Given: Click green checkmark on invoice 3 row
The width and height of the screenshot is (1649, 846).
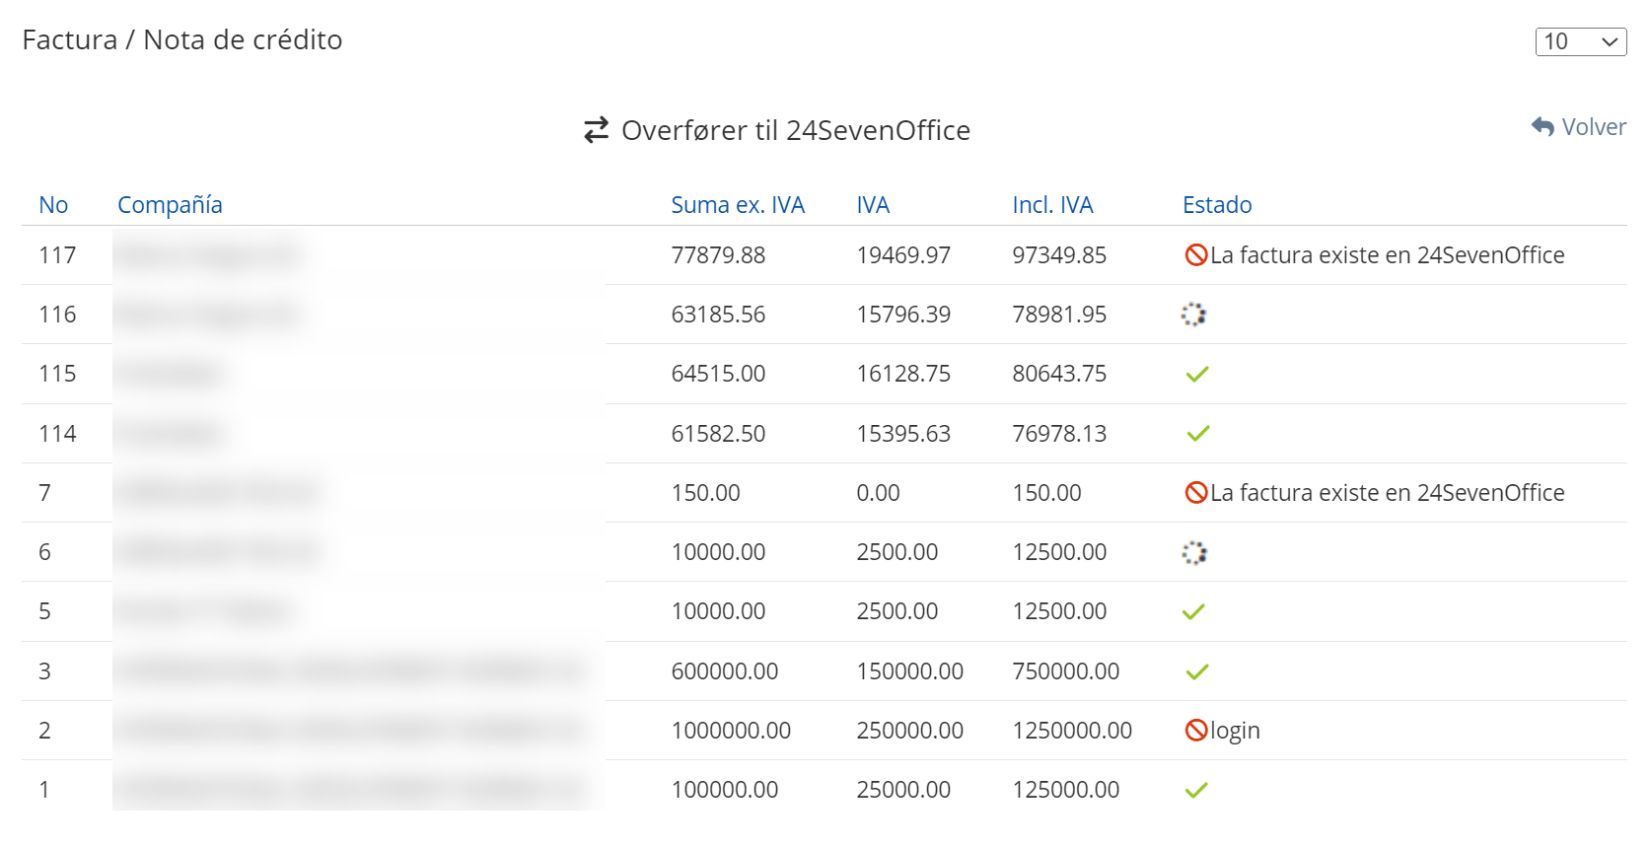Looking at the screenshot, I should click(x=1196, y=672).
